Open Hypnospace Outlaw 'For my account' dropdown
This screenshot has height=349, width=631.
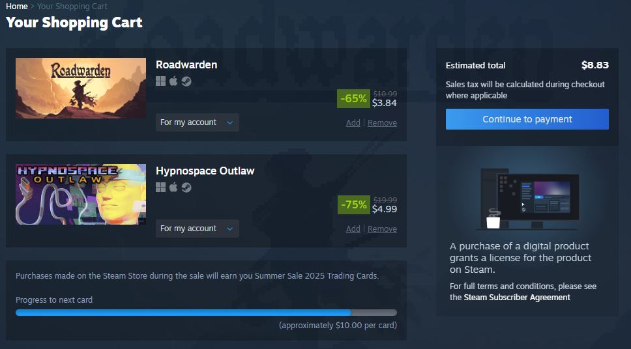pyautogui.click(x=197, y=229)
